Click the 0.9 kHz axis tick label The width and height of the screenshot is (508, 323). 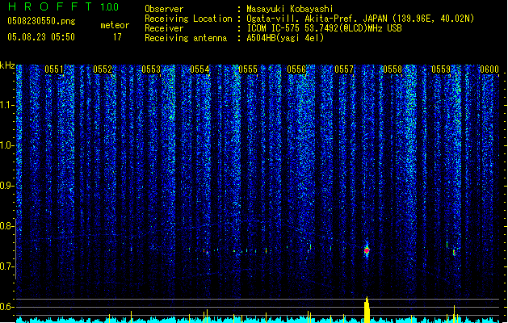coord(6,186)
